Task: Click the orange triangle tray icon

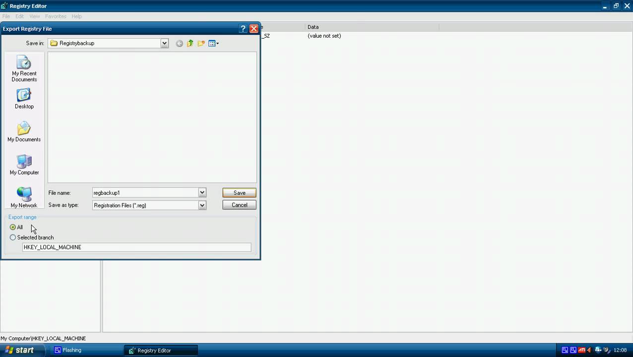Action: [x=589, y=350]
